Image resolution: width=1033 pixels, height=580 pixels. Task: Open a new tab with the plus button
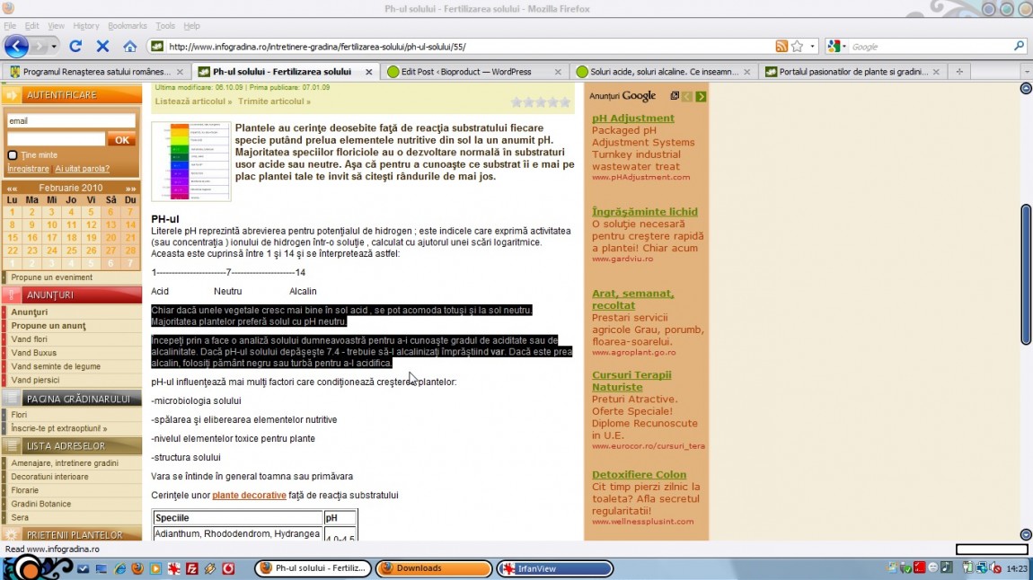pyautogui.click(x=958, y=72)
